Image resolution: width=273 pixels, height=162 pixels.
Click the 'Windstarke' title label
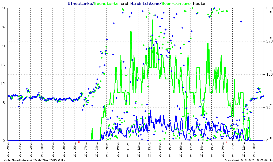pos(79,3)
